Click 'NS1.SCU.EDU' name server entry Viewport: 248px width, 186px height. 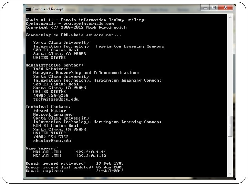(47, 152)
